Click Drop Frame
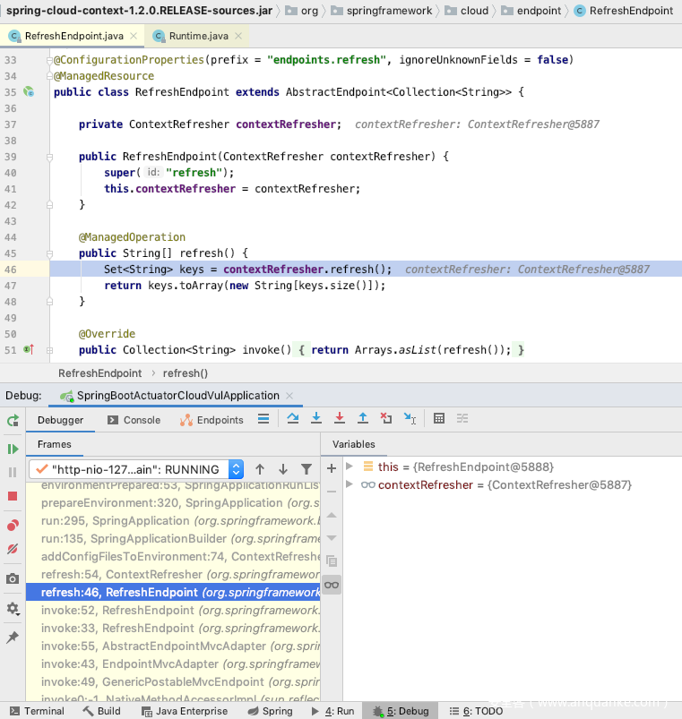 point(386,418)
